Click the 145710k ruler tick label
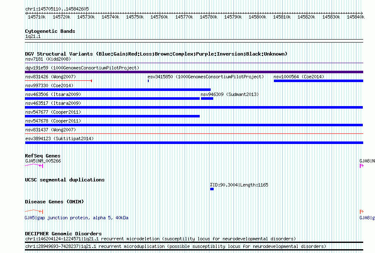The width and height of the screenshot is (375, 253). pos(37,17)
